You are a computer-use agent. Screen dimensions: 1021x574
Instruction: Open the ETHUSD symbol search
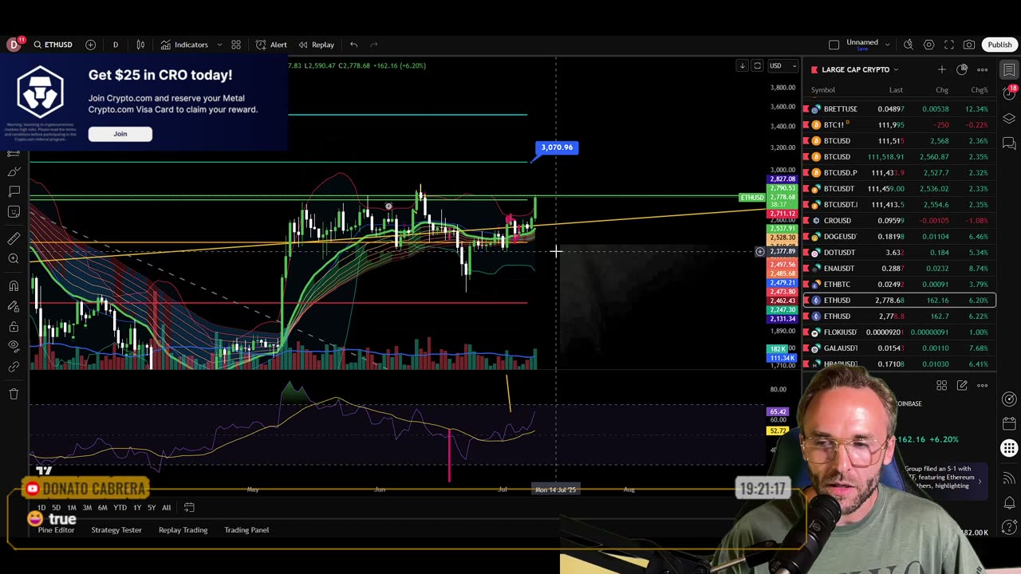[53, 45]
